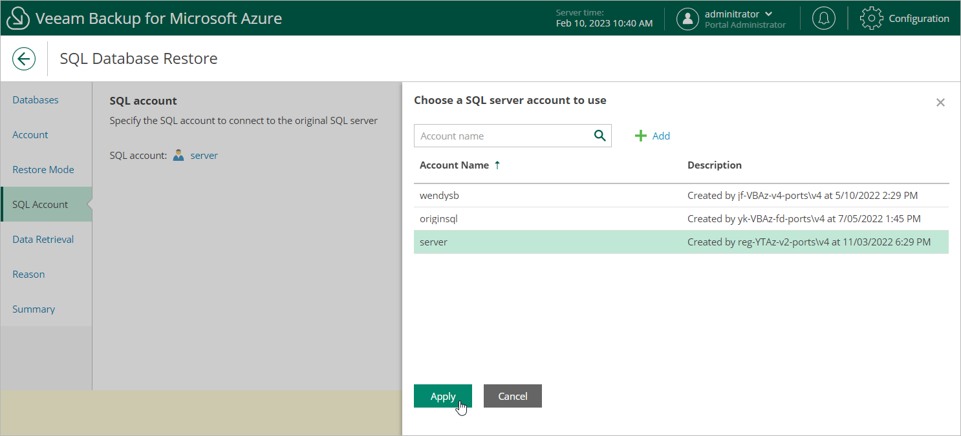The image size is (961, 436).
Task: Click the search magnifier icon
Action: coord(599,136)
